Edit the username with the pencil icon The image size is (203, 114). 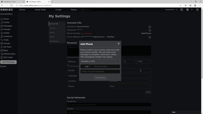(x=150, y=27)
